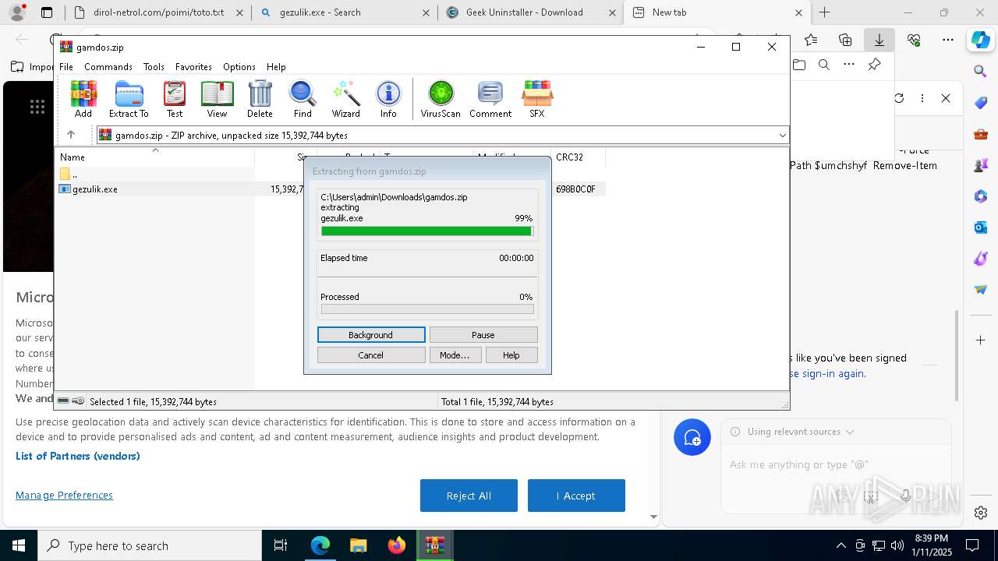Start the VirusScan tool
This screenshot has height=561, width=998.
[x=441, y=99]
